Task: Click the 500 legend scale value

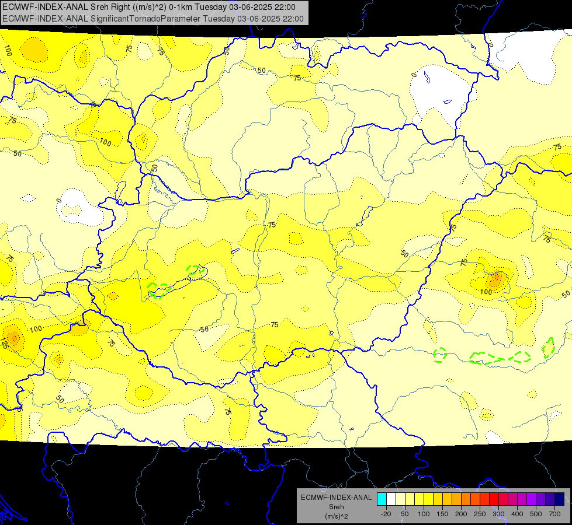Action: pos(536,514)
